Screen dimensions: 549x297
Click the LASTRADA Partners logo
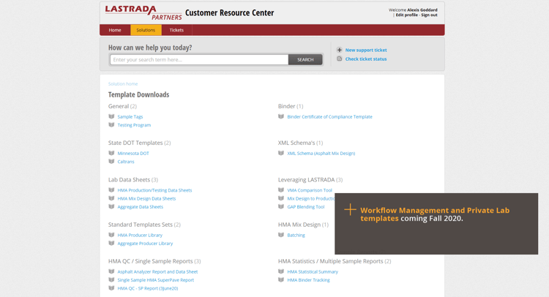pyautogui.click(x=143, y=12)
